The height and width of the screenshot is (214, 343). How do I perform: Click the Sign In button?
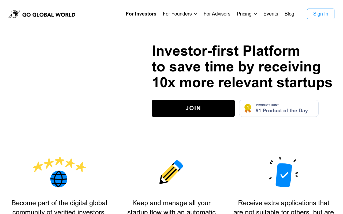pyautogui.click(x=321, y=14)
